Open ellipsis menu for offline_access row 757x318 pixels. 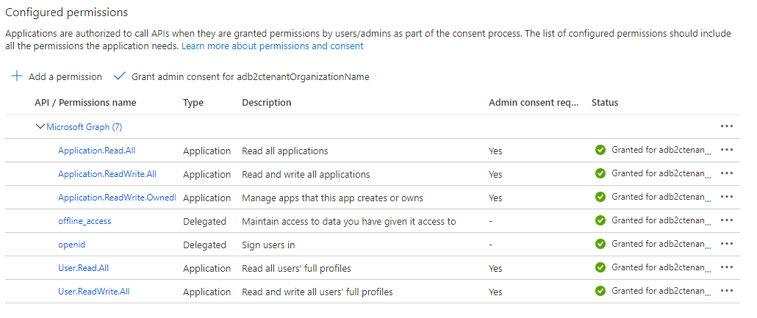click(727, 220)
